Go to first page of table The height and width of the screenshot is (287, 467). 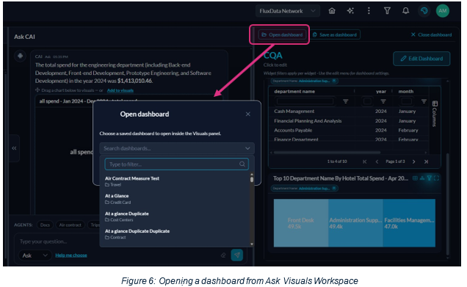click(365, 161)
